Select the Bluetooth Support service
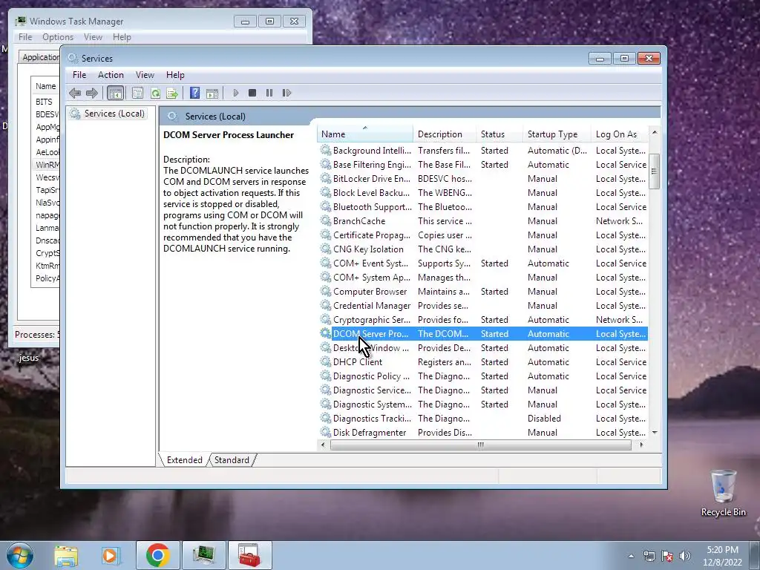 click(483, 207)
